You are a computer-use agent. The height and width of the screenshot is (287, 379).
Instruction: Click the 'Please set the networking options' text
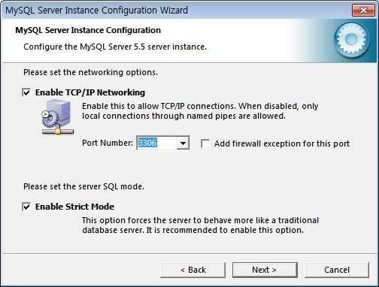click(x=90, y=72)
